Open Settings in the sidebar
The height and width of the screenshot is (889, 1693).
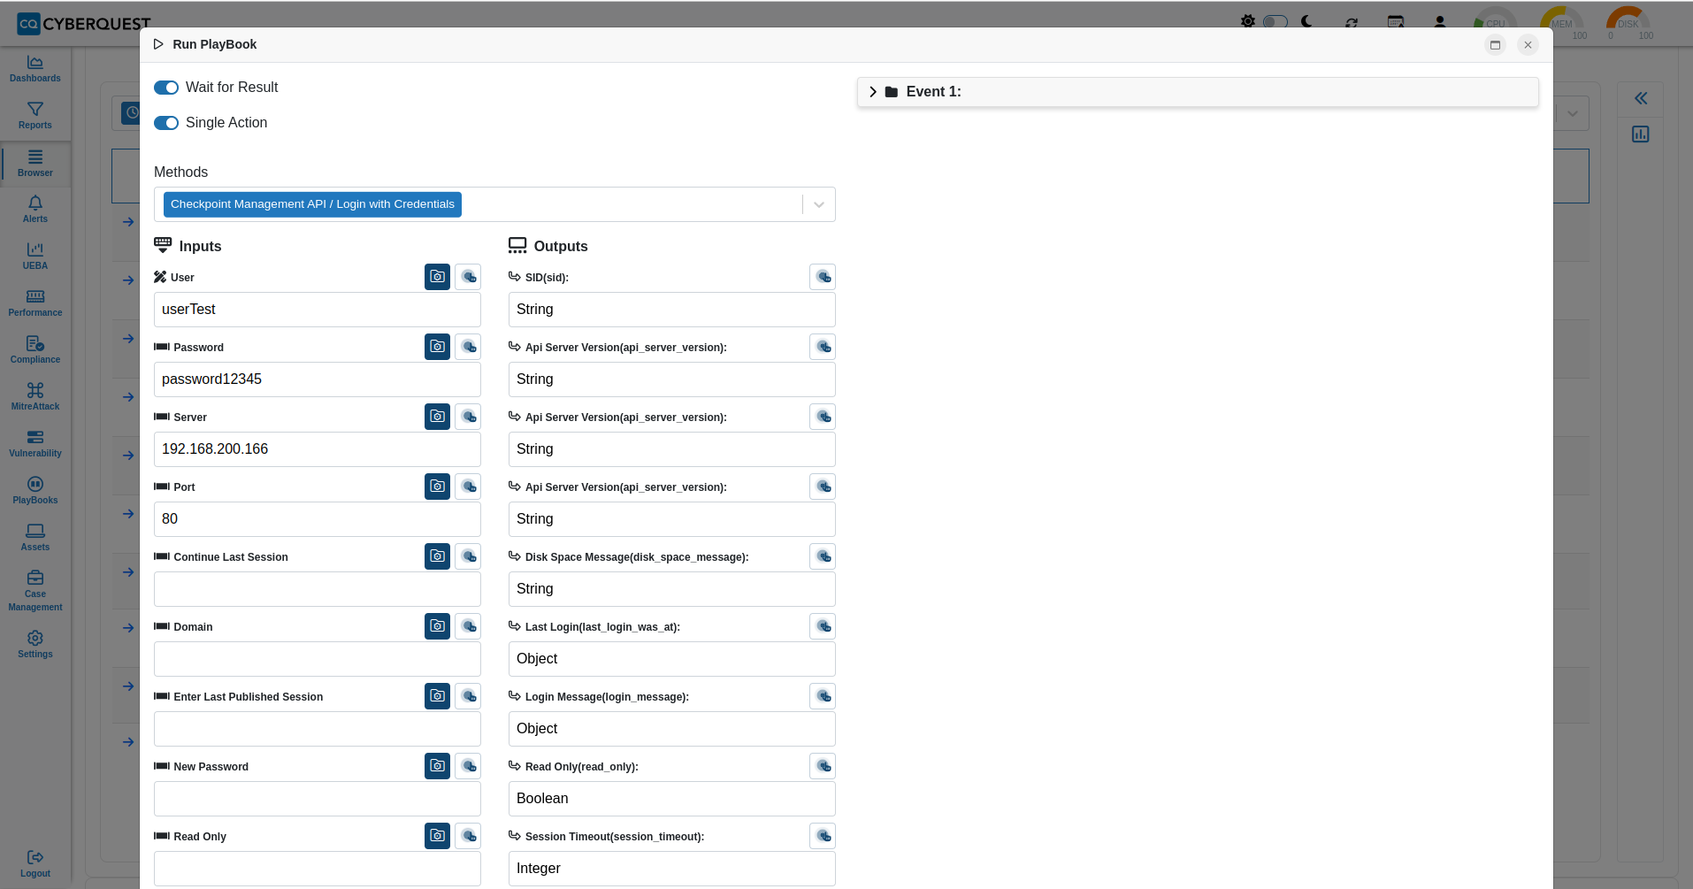[35, 645]
